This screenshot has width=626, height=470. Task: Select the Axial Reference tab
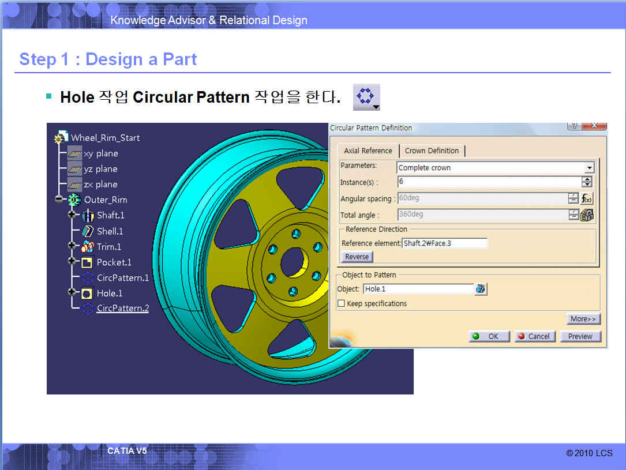point(368,151)
